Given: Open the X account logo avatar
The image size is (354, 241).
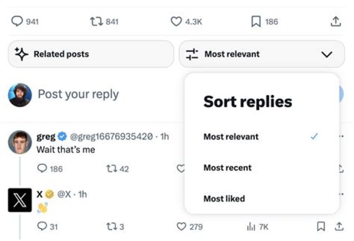Looking at the screenshot, I should click(x=20, y=200).
